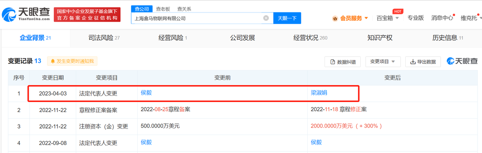
Task: Select the 知识产权 tab
Action: [380, 38]
